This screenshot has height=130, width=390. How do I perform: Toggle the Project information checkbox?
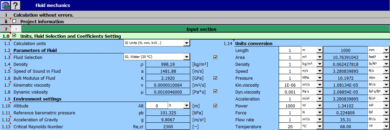coord(14,21)
